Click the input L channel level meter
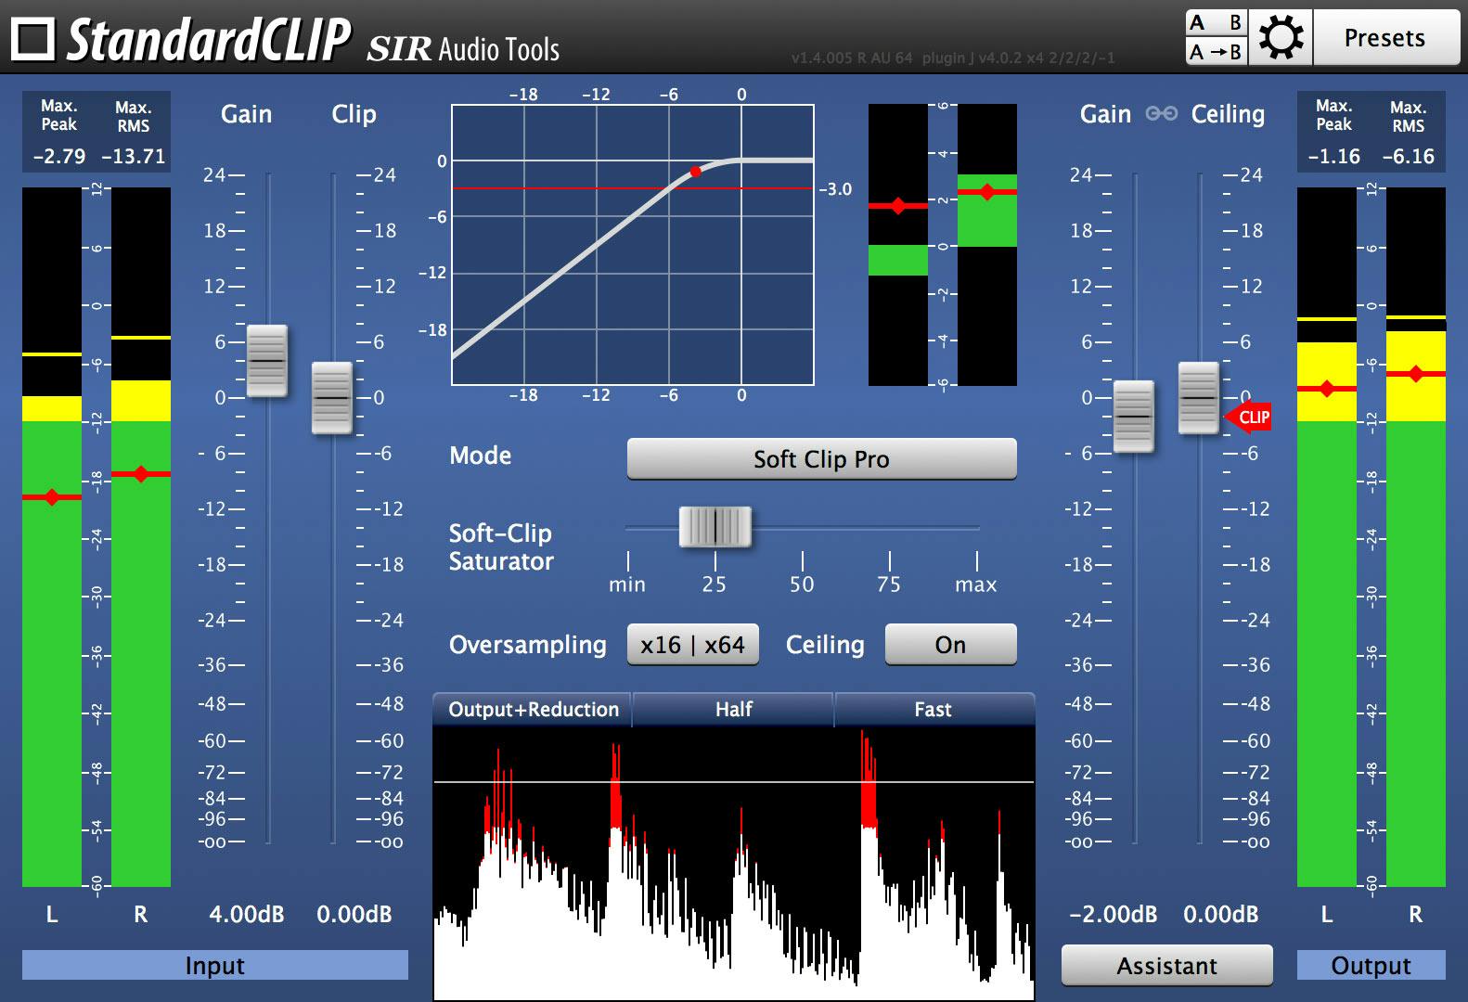This screenshot has width=1468, height=1002. pyautogui.click(x=52, y=537)
